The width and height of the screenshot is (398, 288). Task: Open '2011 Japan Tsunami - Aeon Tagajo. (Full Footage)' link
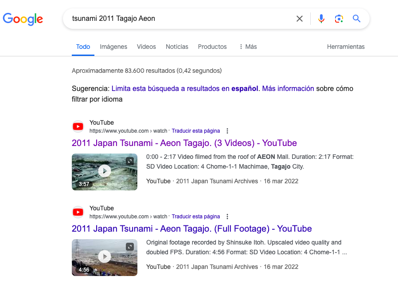[191, 229]
